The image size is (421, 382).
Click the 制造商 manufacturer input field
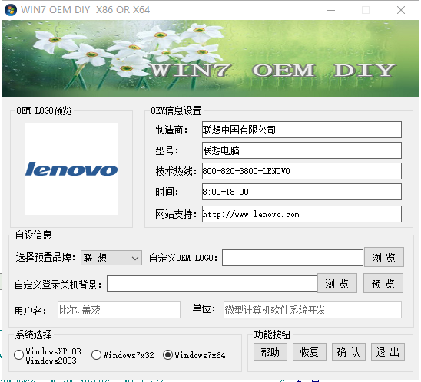coord(302,130)
